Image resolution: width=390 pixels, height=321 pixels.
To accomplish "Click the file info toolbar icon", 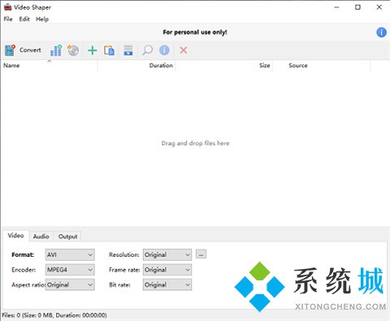I will click(x=164, y=50).
